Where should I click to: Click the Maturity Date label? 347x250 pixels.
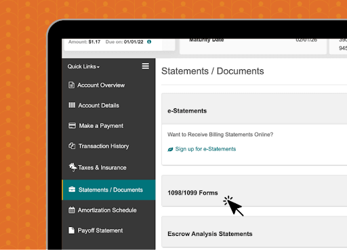[x=207, y=40]
